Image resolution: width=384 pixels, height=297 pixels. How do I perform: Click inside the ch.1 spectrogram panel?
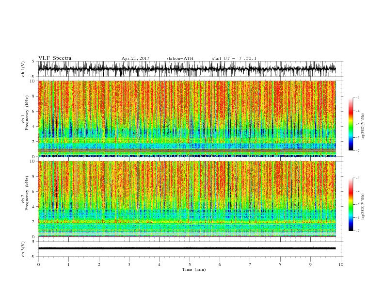pyautogui.click(x=187, y=118)
